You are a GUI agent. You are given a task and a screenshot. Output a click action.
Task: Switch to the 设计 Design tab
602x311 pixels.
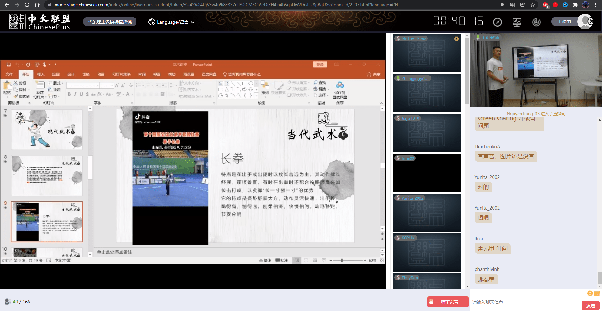point(71,74)
